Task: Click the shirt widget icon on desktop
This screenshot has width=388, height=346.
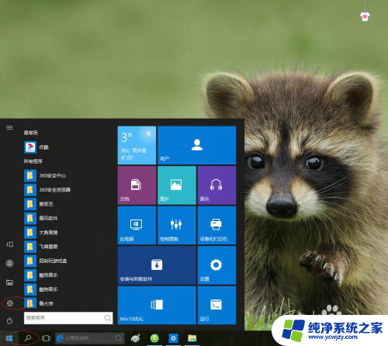Action: point(365,17)
